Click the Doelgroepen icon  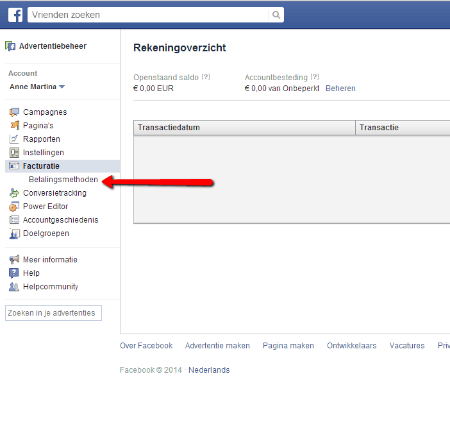pyautogui.click(x=14, y=234)
